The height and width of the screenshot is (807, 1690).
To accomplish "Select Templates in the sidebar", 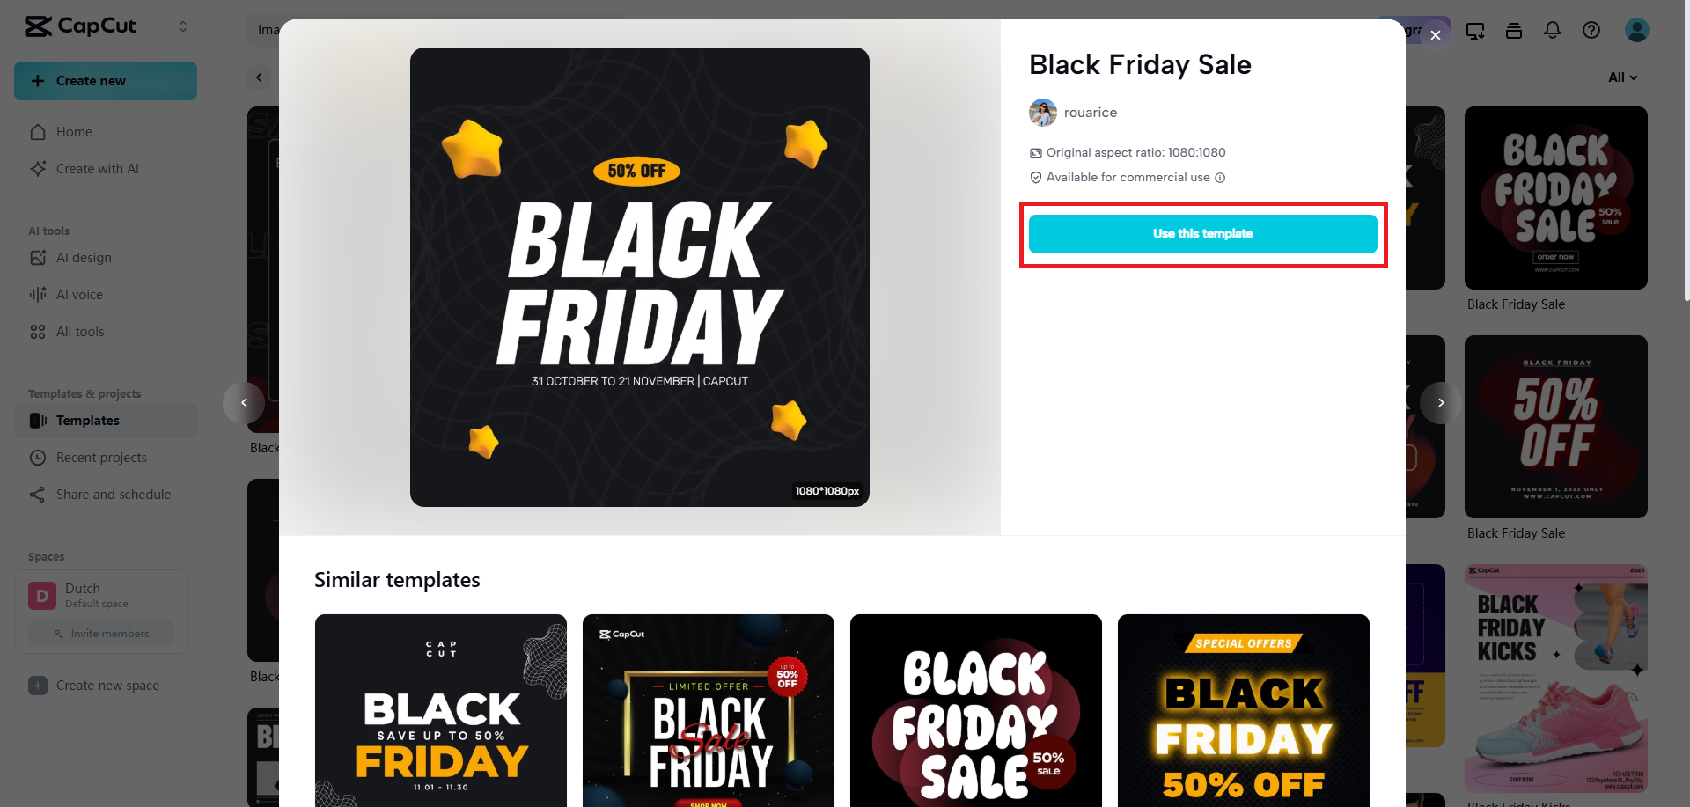I will click(x=88, y=421).
